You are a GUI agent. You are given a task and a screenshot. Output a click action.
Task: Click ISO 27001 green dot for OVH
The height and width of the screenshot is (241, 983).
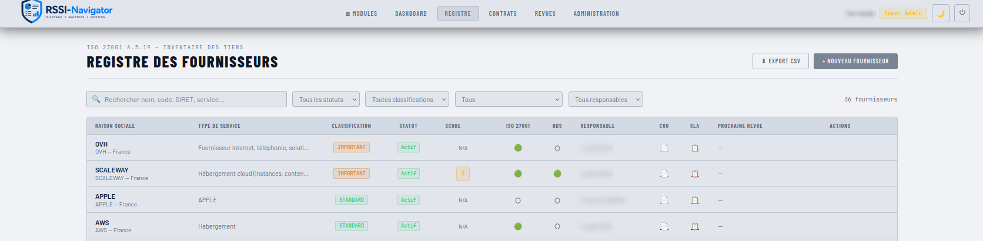[518, 148]
